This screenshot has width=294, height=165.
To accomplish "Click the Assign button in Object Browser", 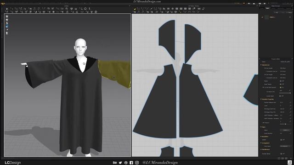I will (290, 12).
